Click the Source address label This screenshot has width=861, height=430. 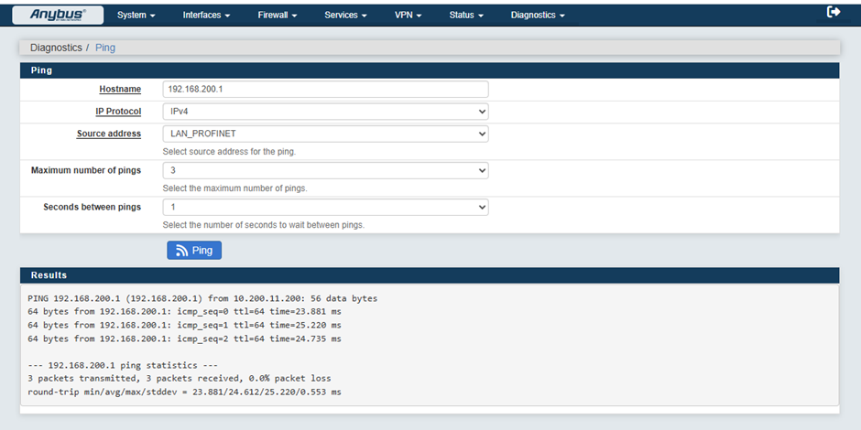[109, 134]
